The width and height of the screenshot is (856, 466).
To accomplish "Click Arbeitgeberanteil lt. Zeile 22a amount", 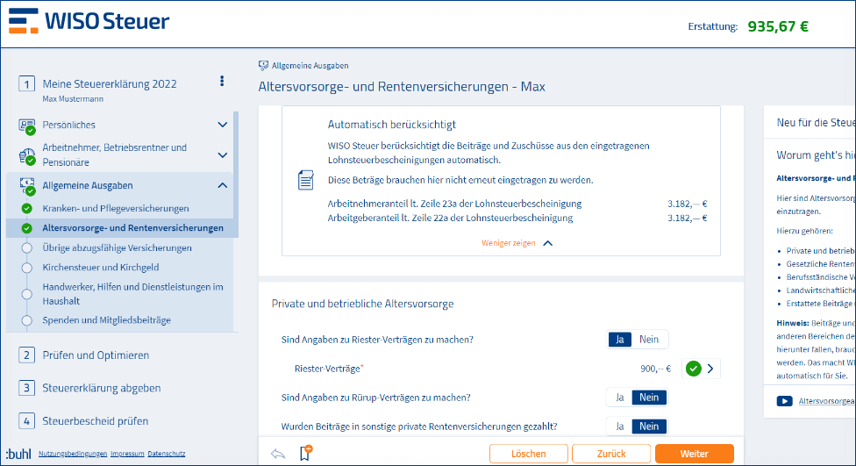I will [x=687, y=218].
